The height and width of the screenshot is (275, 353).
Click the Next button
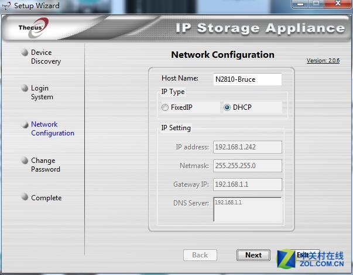point(253,255)
